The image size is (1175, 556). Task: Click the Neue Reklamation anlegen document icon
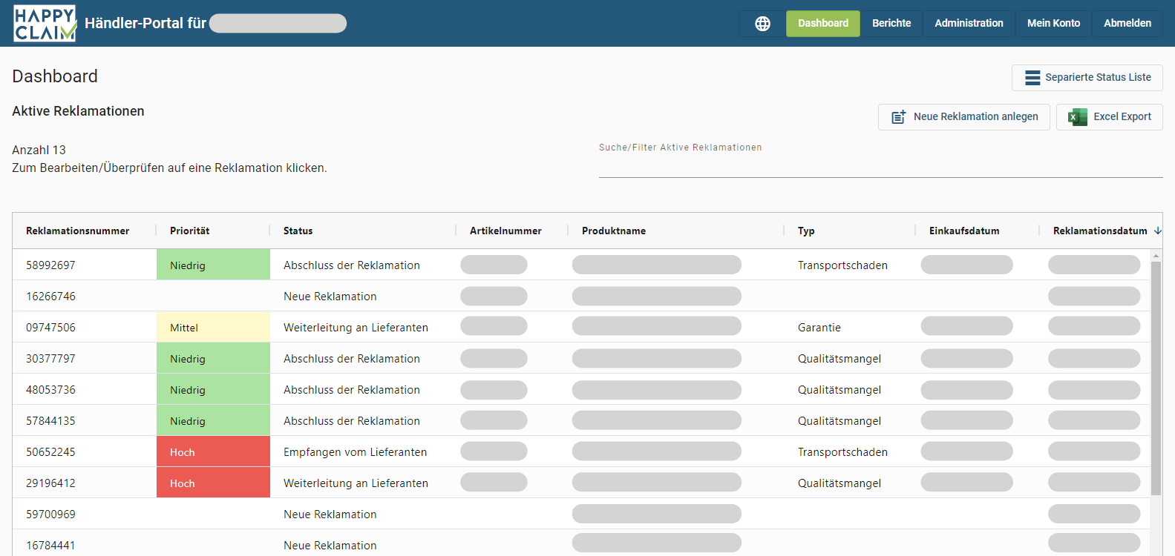point(898,117)
